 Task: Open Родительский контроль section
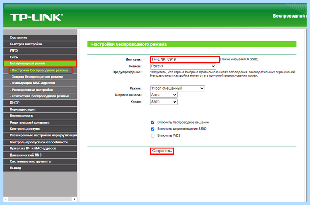tap(40, 123)
